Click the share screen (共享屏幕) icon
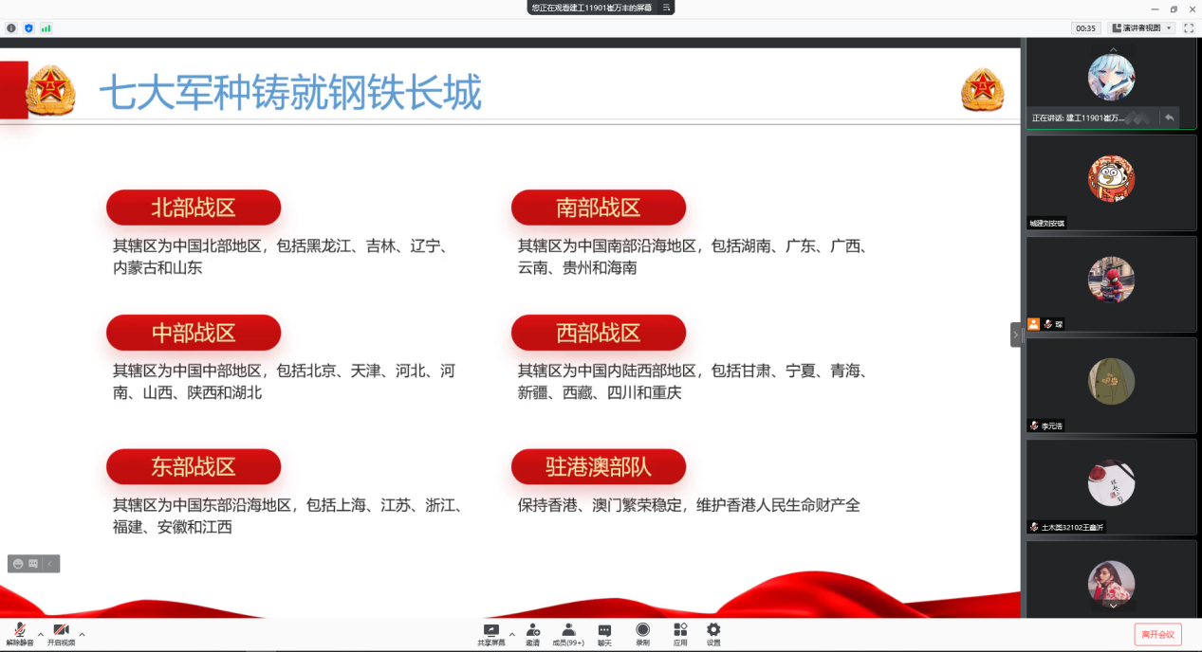 click(490, 632)
